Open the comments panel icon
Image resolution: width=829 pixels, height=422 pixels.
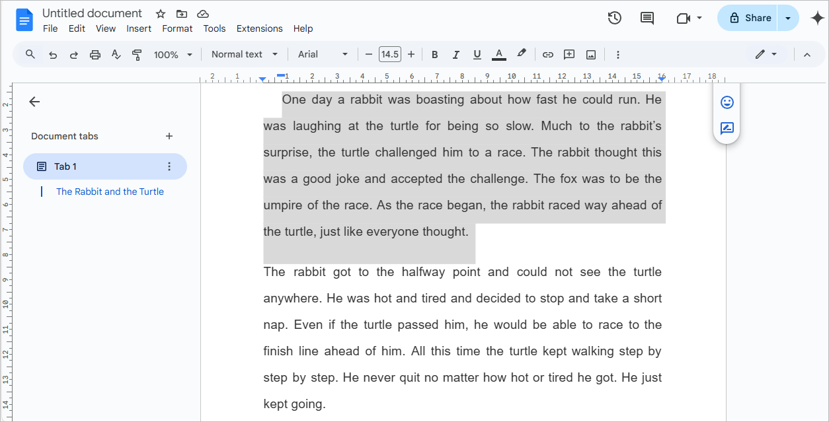pos(647,18)
